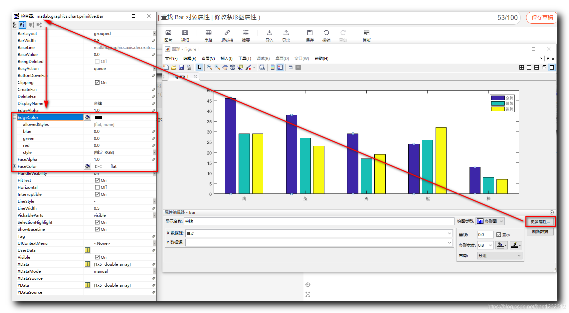The image size is (569, 313).
Task: Open the LineStyle dropdown
Action: tap(154, 201)
